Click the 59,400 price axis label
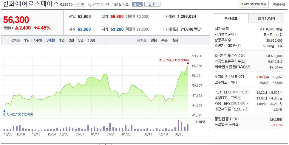This screenshot has height=145, width=289. coord(197,56)
